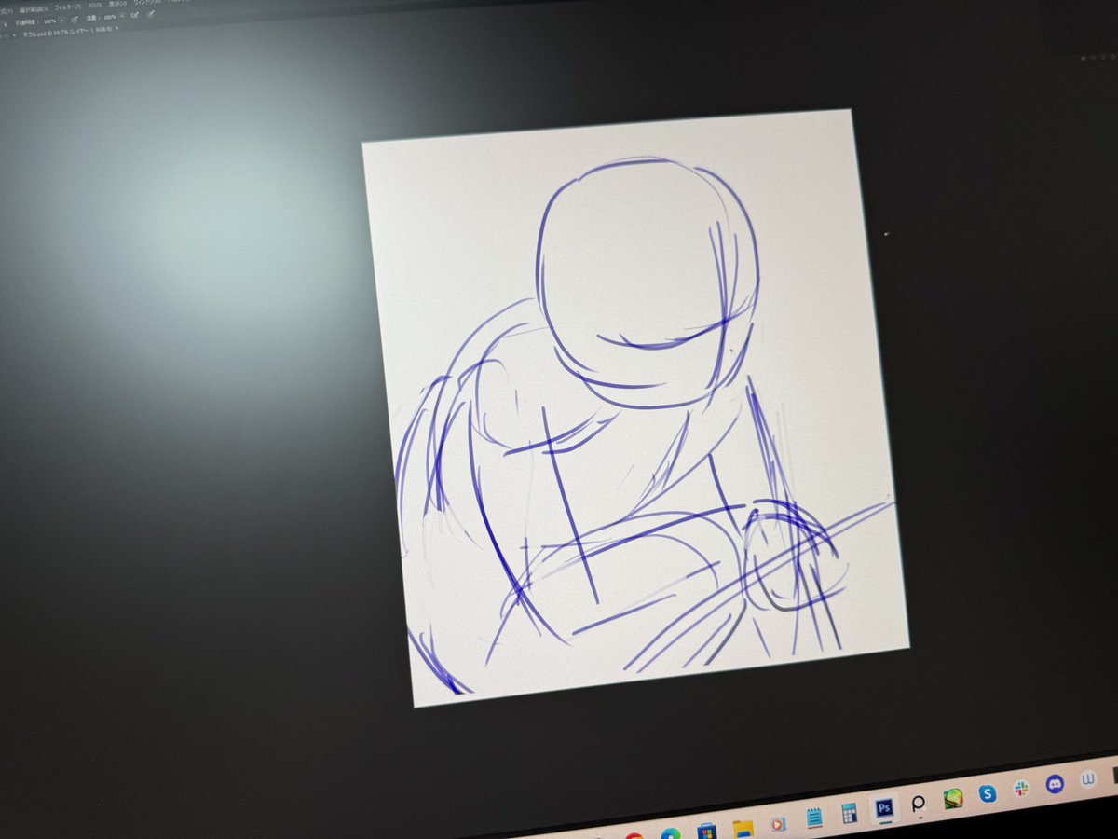Open Microsoft Store from the taskbar
The image size is (1118, 839).
point(706,832)
